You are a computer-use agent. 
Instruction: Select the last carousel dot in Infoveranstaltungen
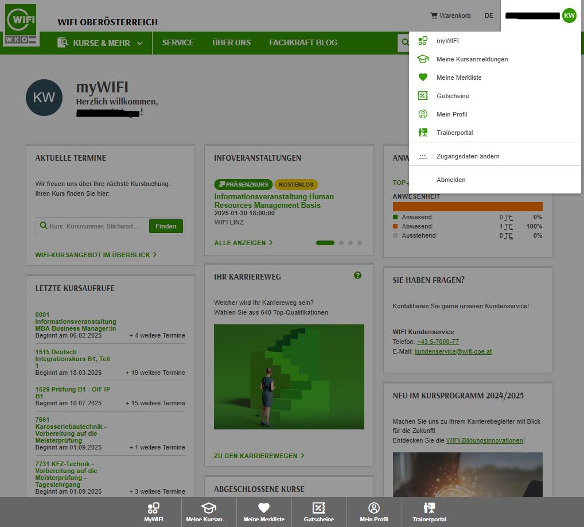click(360, 243)
